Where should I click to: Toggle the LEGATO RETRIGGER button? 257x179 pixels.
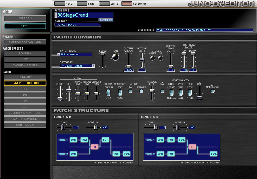pos(141,91)
